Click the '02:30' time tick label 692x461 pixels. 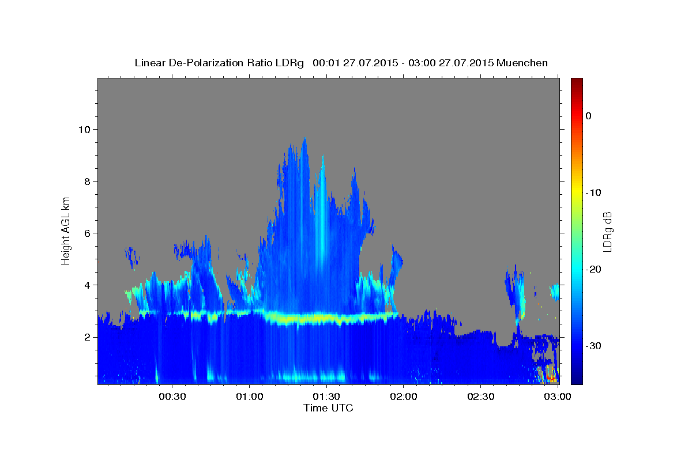point(482,396)
